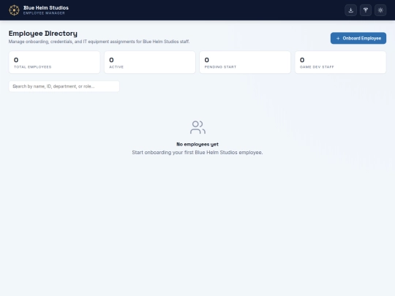Click the "EMPLOYEE MANAGER" header subtitle
The height and width of the screenshot is (296, 395).
click(x=44, y=13)
